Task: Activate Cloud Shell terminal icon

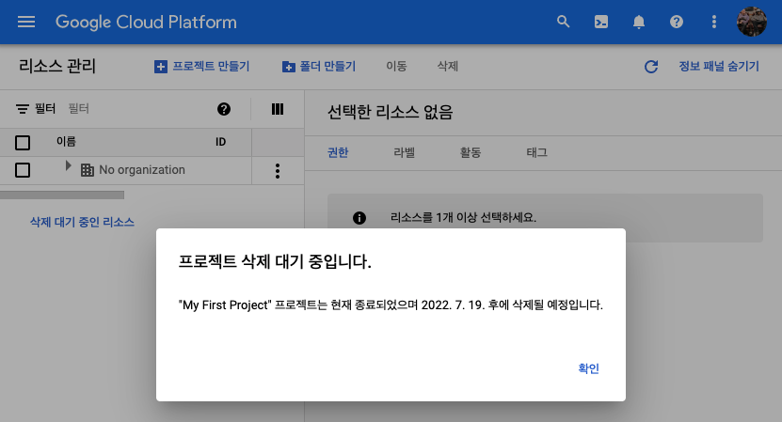Action: [x=601, y=22]
